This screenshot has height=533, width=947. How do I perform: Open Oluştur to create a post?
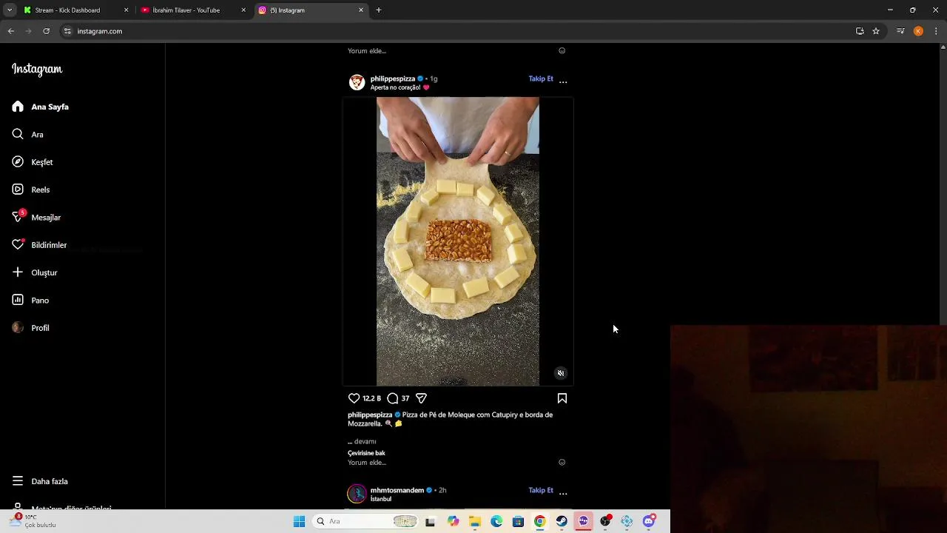[44, 272]
